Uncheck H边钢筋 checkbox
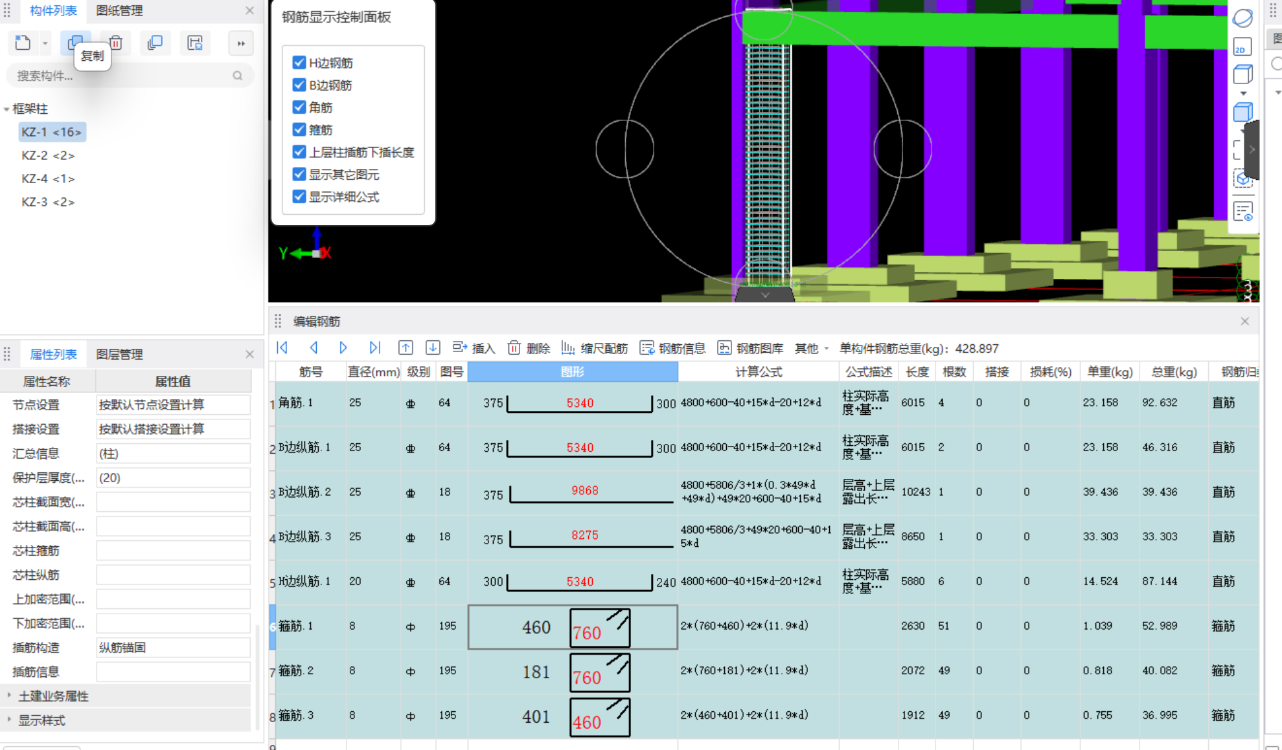Image resolution: width=1282 pixels, height=750 pixels. click(x=299, y=62)
